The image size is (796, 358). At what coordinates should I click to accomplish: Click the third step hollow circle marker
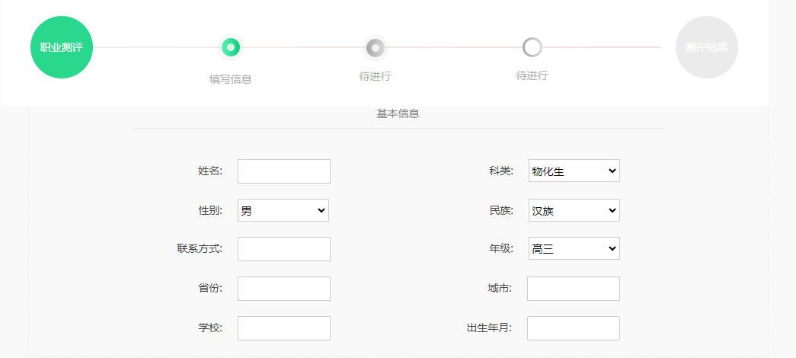pos(532,47)
